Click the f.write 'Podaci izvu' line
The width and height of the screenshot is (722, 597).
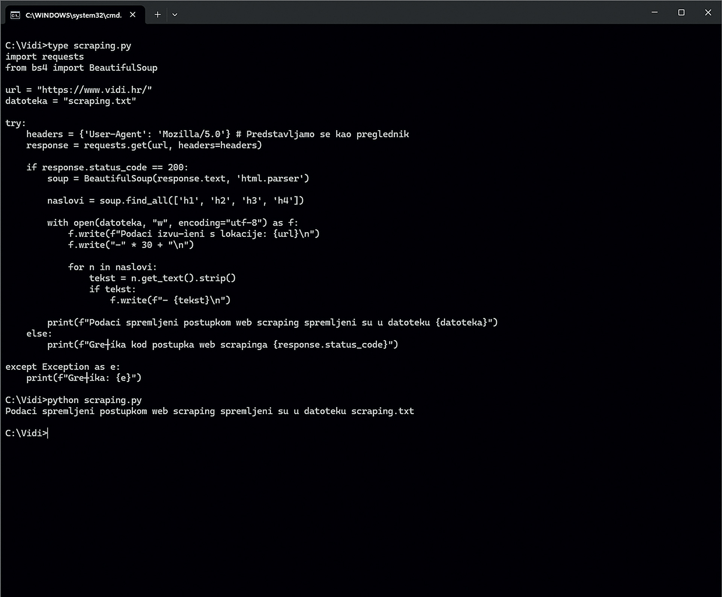click(x=194, y=234)
